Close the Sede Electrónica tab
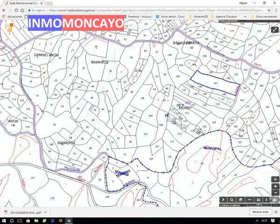Screen dimensions: 280x224 click(x=41, y=3)
